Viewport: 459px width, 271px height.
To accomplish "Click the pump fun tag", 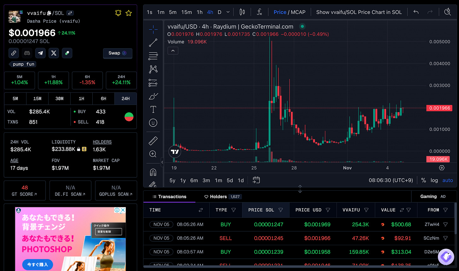I will click(23, 64).
